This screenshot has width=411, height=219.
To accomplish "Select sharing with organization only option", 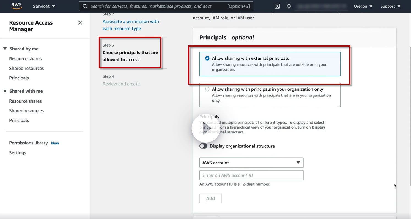I will [x=207, y=89].
